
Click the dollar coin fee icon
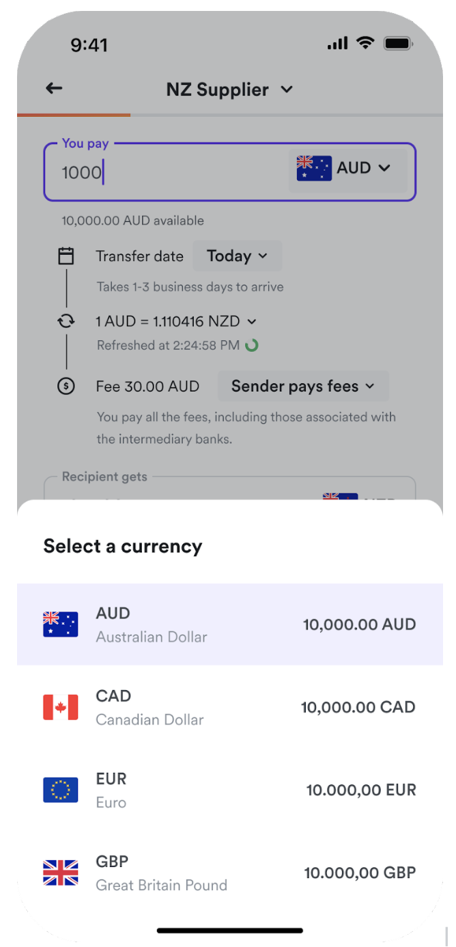66,386
